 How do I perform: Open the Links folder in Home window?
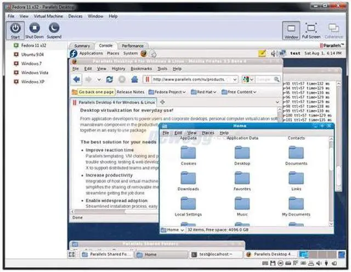tap(296, 182)
